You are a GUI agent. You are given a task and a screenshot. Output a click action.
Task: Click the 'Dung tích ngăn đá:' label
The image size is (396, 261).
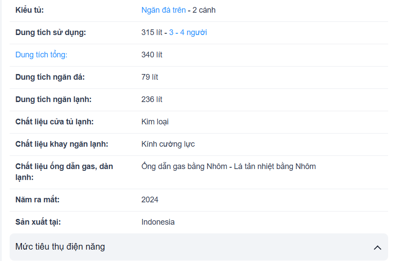click(x=50, y=77)
